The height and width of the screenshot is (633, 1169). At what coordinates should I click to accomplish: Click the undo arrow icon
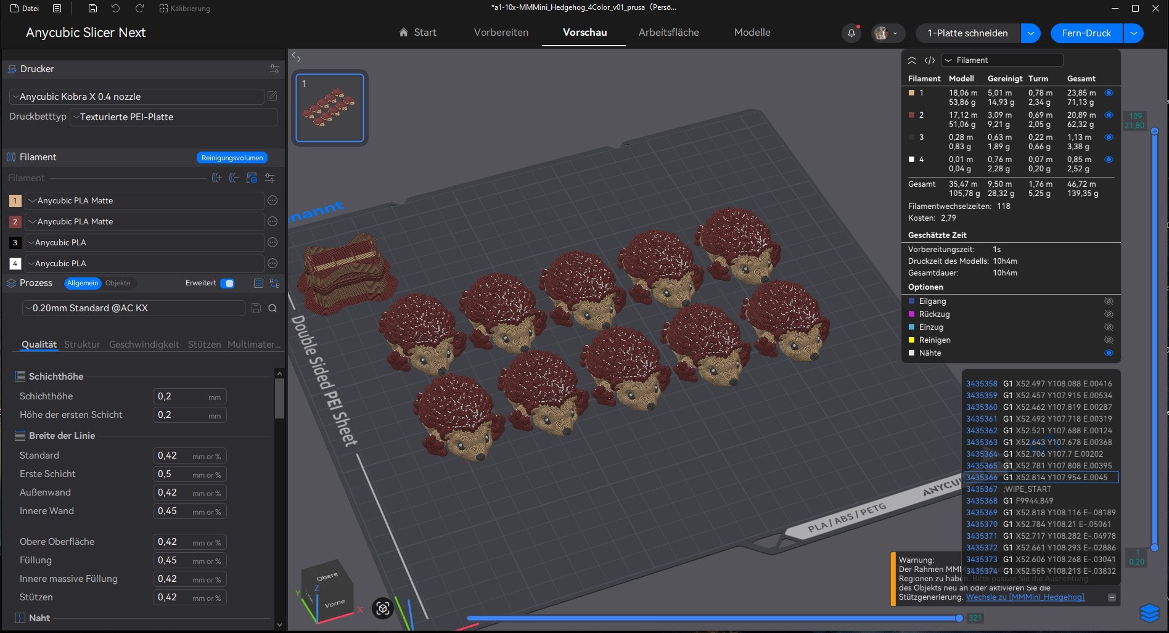pyautogui.click(x=115, y=9)
